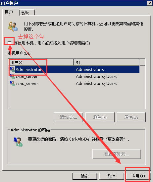Click the 取消 button
This screenshot has height=182, width=153.
tap(112, 176)
